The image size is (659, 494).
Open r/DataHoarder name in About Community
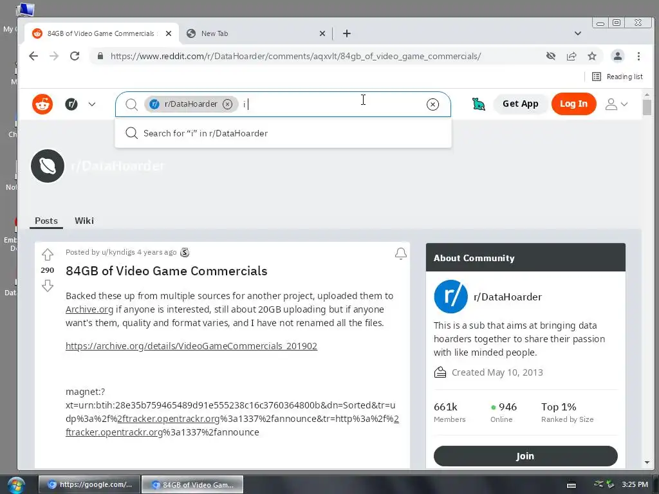[x=507, y=297]
